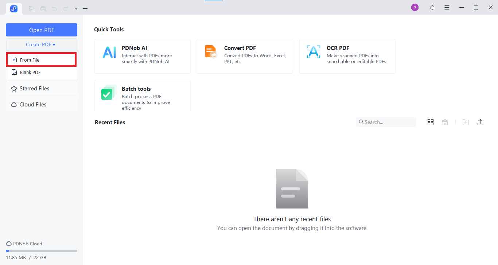This screenshot has height=265, width=498.
Task: Click the Open PDF button
Action: 41,30
